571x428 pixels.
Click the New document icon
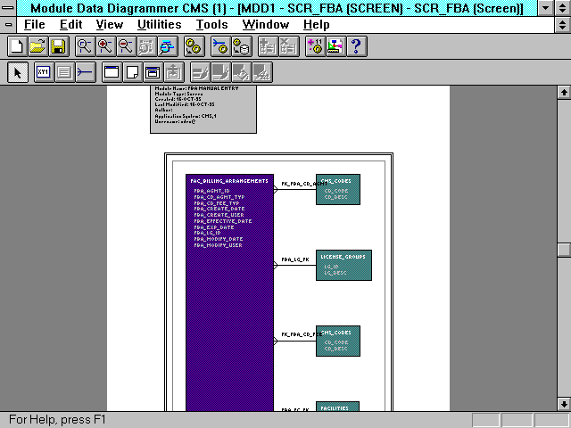tap(16, 46)
